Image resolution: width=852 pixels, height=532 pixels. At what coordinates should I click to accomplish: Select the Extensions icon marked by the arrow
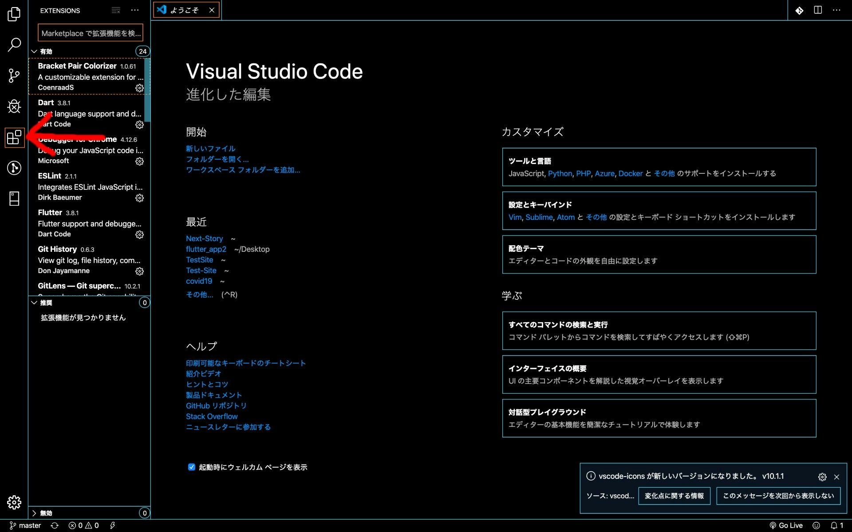coord(14,138)
